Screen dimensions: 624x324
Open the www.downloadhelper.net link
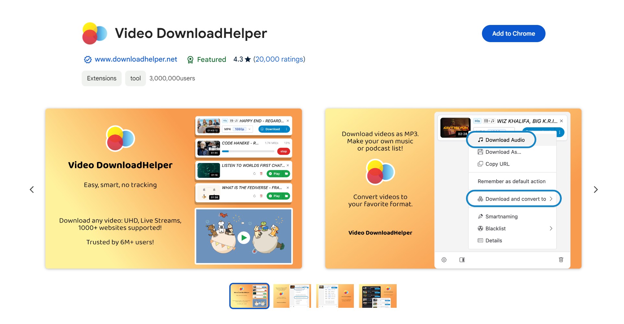[136, 59]
